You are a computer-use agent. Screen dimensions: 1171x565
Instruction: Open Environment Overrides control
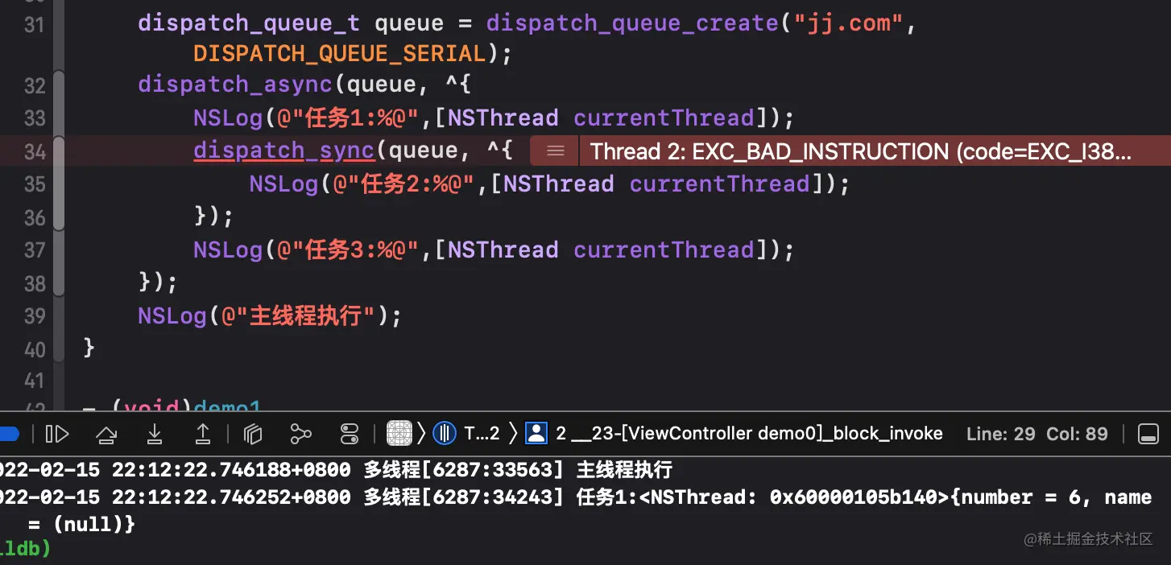click(350, 435)
